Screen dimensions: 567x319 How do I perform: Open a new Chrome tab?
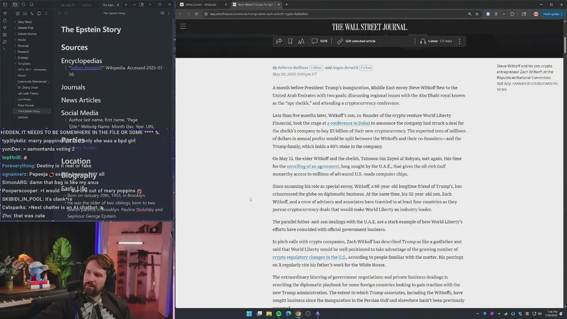287,4
